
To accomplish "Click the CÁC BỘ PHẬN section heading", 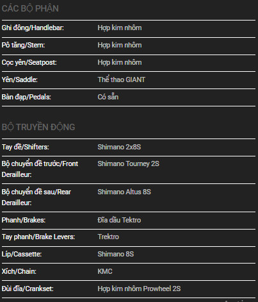I will (x=30, y=9).
